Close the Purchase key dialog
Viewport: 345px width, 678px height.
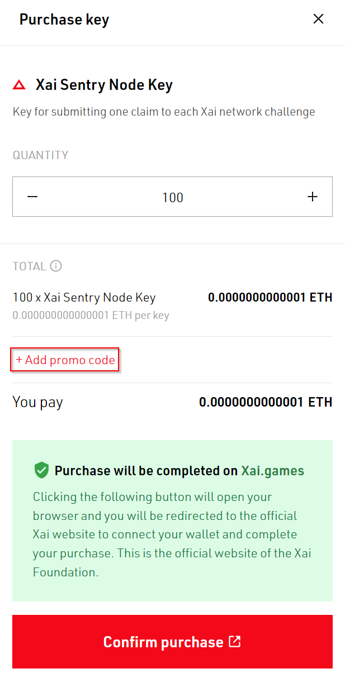click(318, 19)
